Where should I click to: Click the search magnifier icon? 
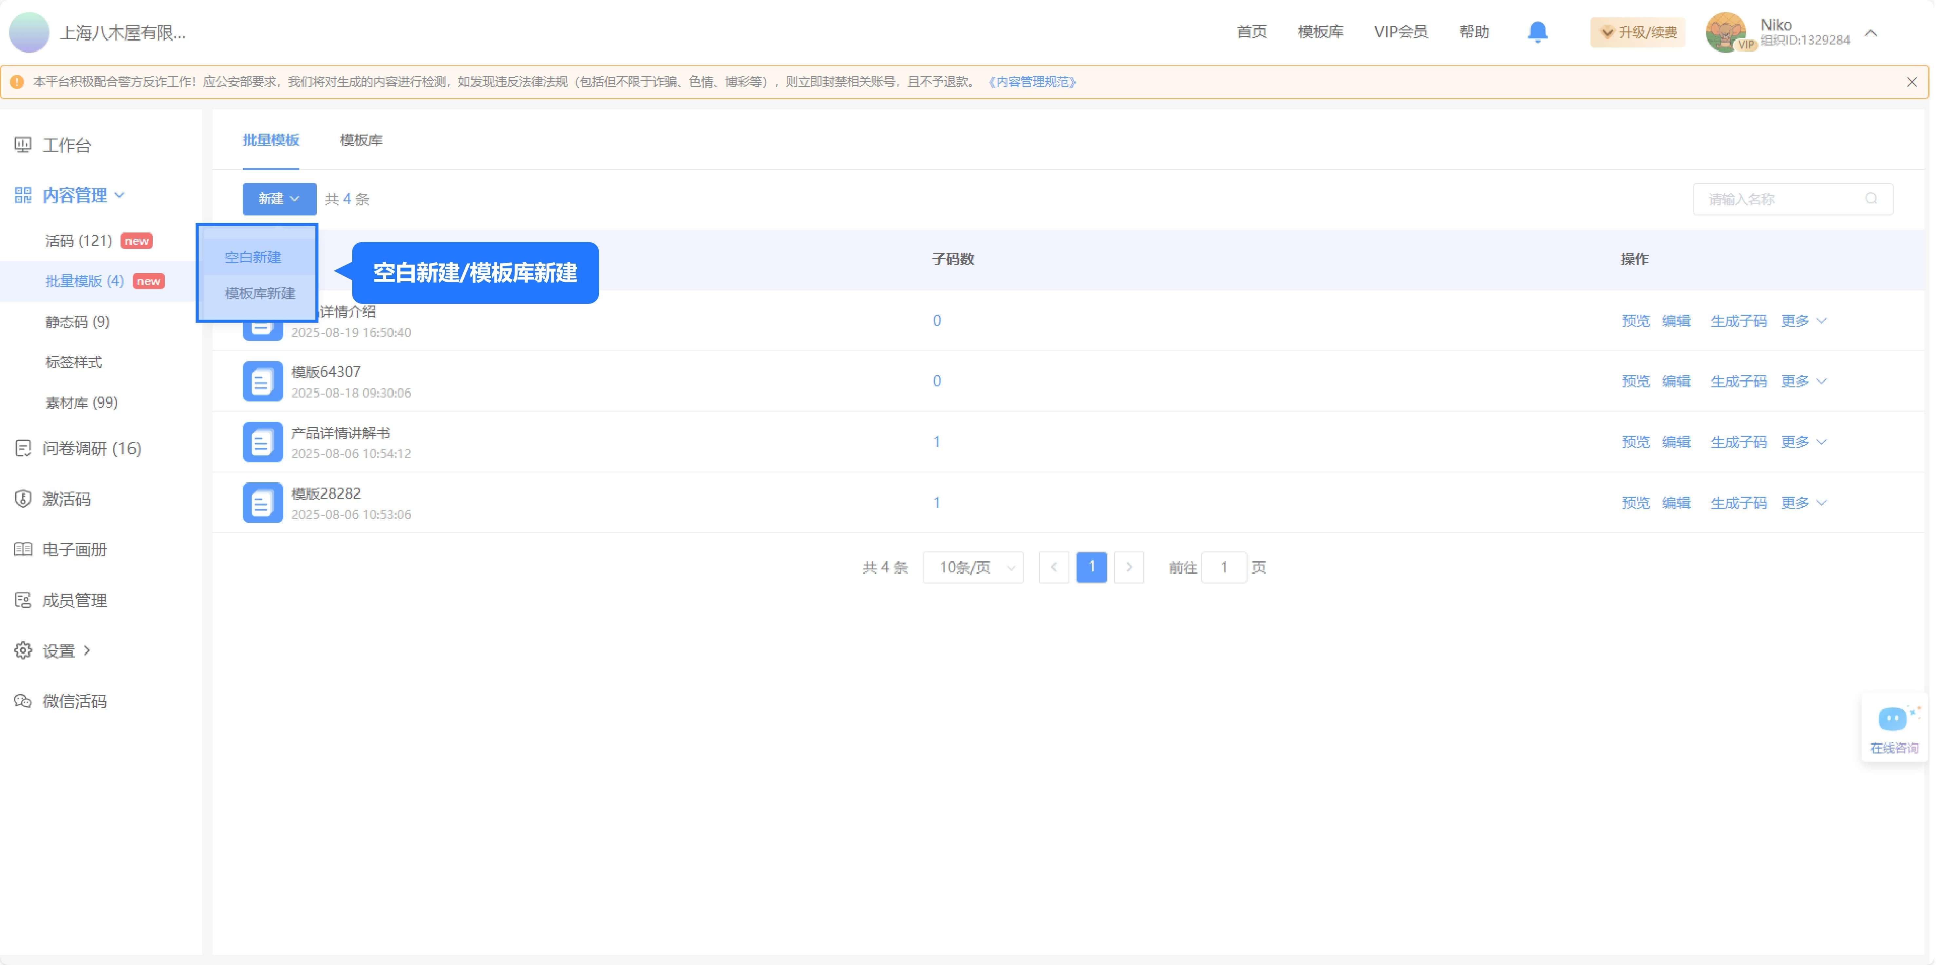(1872, 198)
